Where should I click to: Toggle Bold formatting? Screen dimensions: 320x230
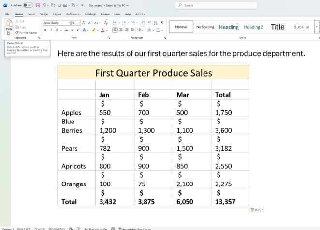click(x=45, y=30)
